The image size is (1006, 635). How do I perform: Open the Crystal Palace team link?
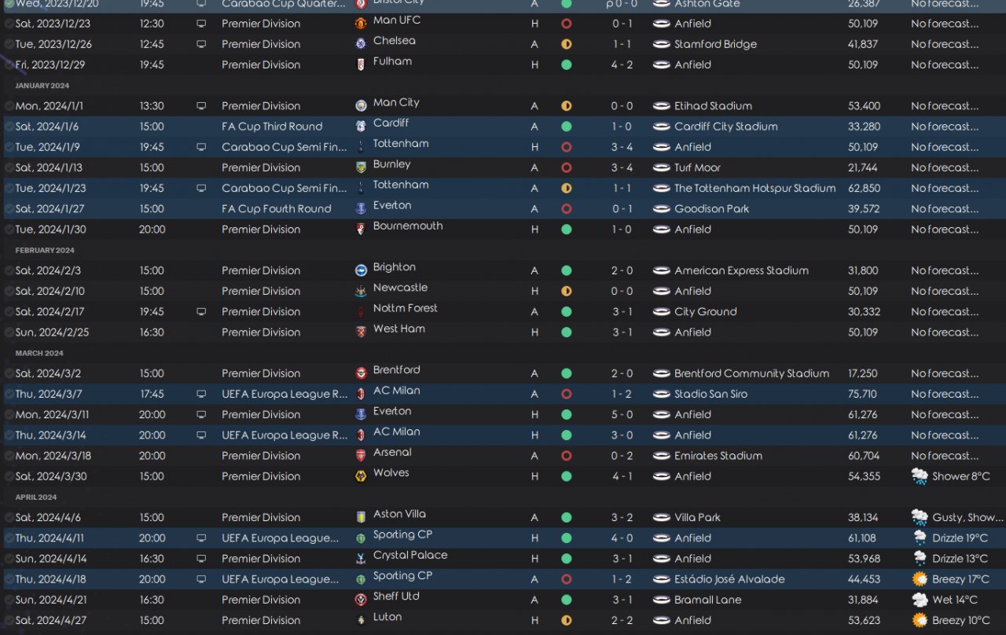coord(410,555)
